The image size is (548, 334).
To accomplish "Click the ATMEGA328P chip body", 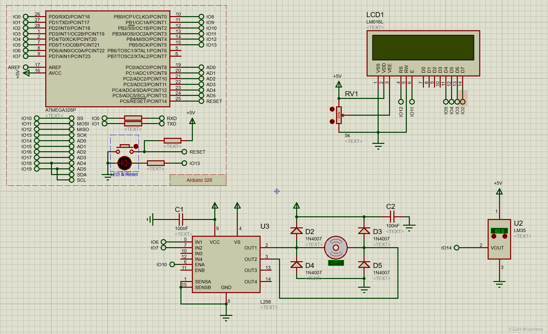I will pyautogui.click(x=108, y=59).
